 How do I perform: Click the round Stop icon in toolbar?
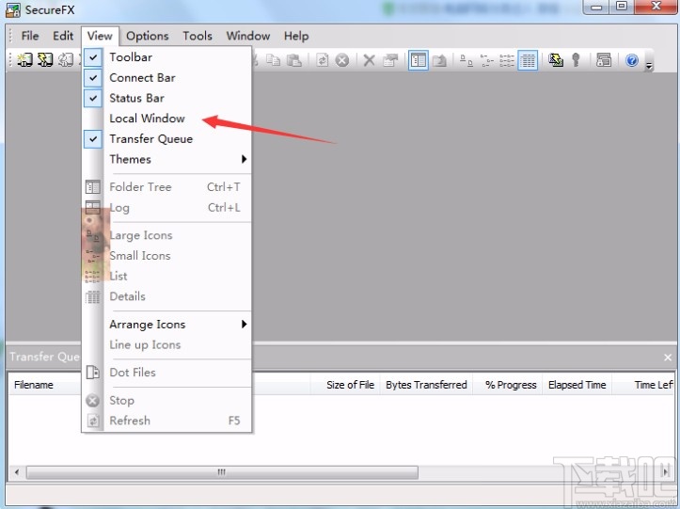[342, 60]
